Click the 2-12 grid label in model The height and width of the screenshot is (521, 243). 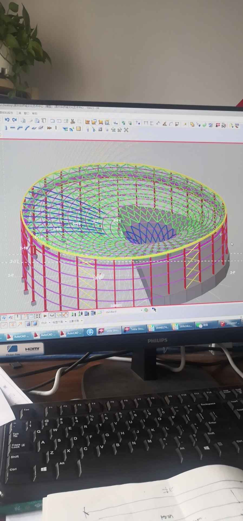click(97, 221)
